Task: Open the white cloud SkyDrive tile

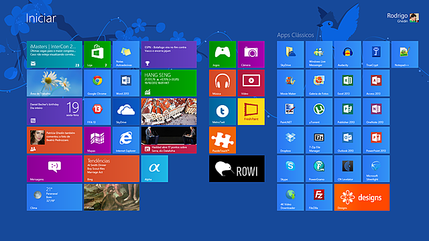Action: pyautogui.click(x=126, y=112)
